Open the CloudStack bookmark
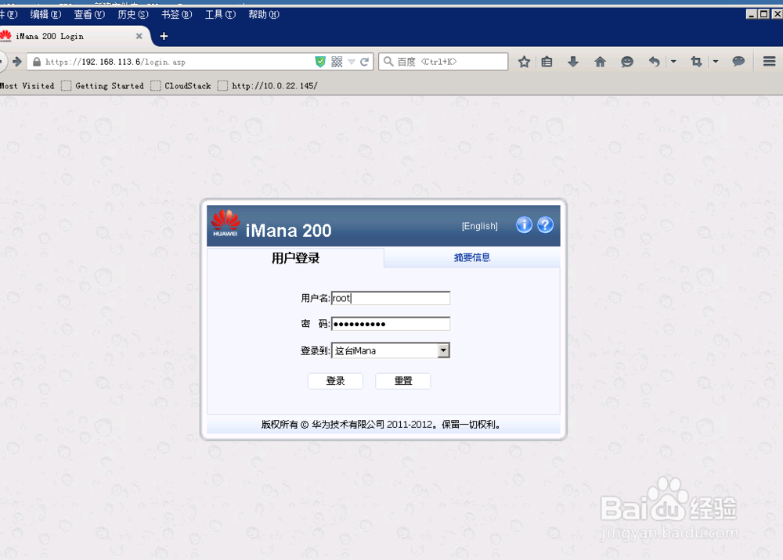The image size is (783, 560). pos(182,86)
